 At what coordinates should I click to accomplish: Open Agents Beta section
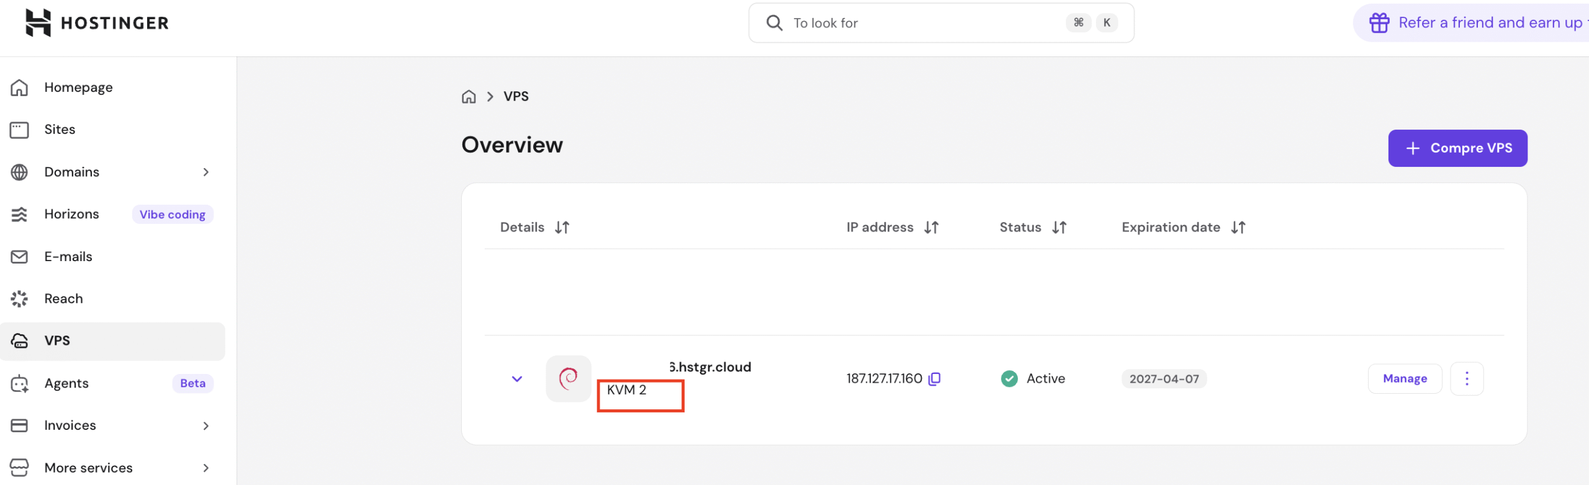66,383
